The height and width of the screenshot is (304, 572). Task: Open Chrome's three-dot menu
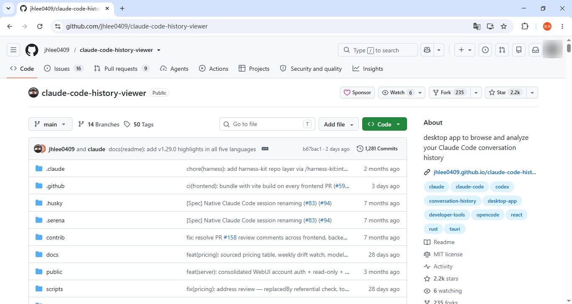(x=562, y=26)
